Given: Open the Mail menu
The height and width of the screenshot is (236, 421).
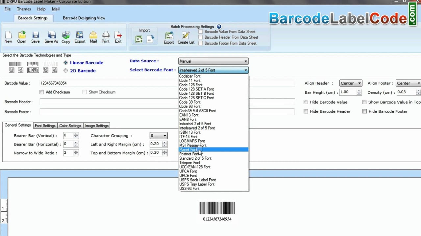Looking at the screenshot, I should point(56,9).
